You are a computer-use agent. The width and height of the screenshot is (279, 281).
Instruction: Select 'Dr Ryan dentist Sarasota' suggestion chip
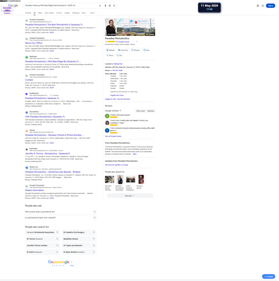click(x=79, y=252)
